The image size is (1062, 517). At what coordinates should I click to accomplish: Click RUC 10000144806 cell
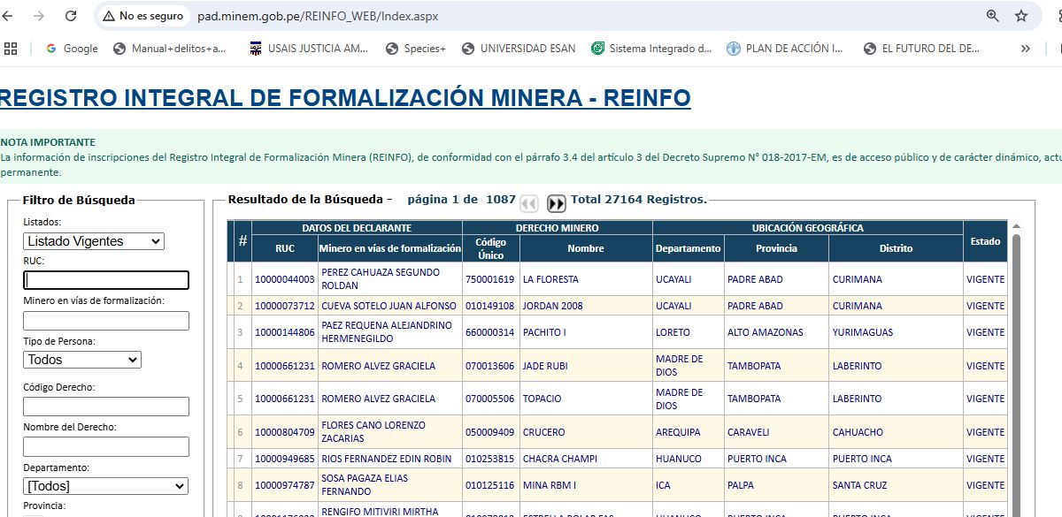click(284, 332)
